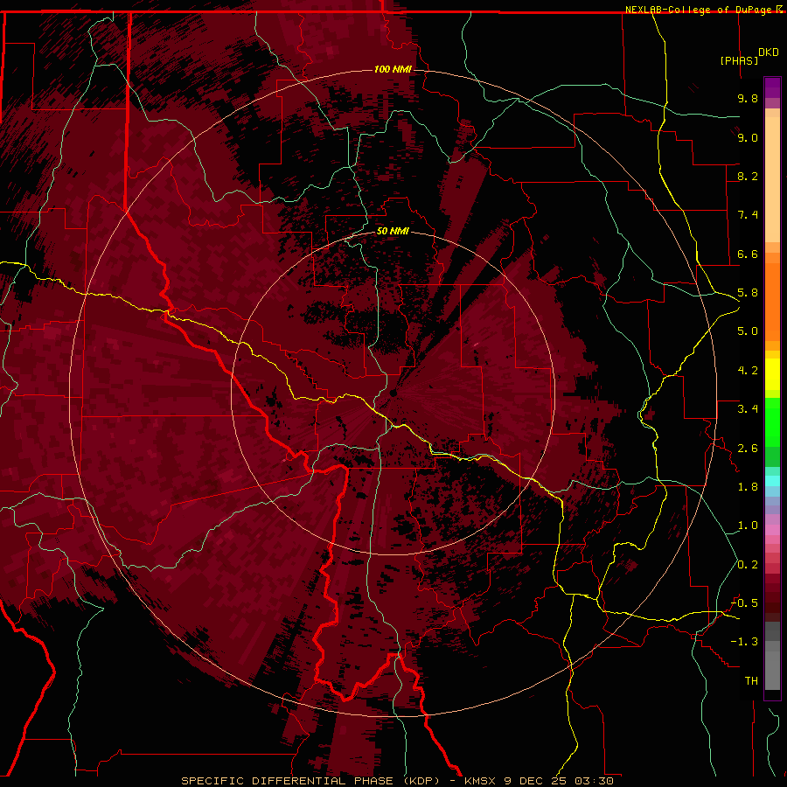The width and height of the screenshot is (787, 787).
Task: Click the NEXLAB-College of DuPage header text
Action: [700, 10]
